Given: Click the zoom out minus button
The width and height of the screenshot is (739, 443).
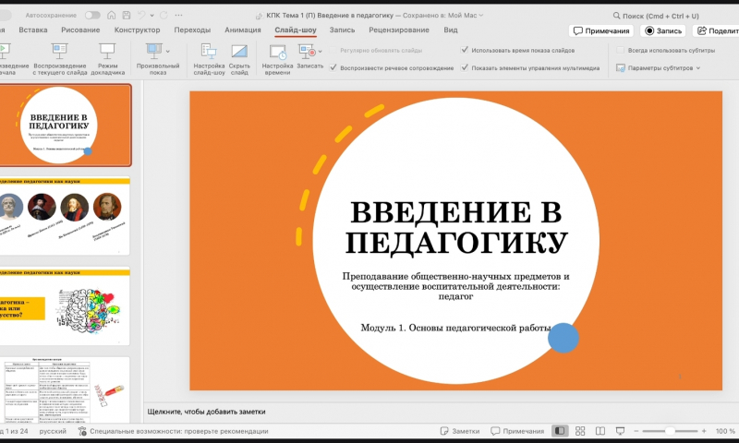Looking at the screenshot, I should click(x=636, y=431).
